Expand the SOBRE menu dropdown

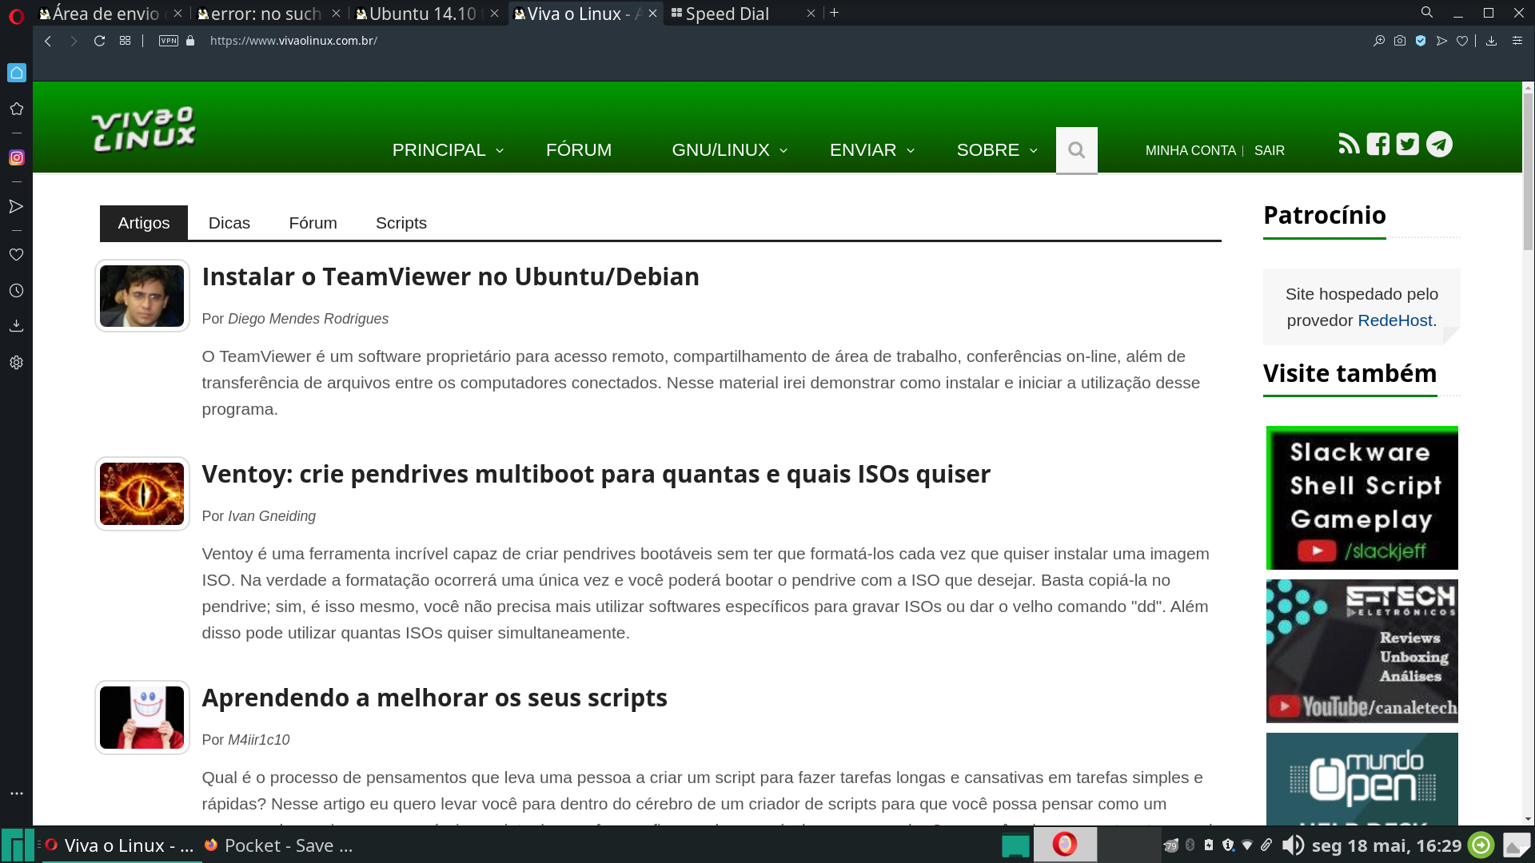pyautogui.click(x=997, y=150)
